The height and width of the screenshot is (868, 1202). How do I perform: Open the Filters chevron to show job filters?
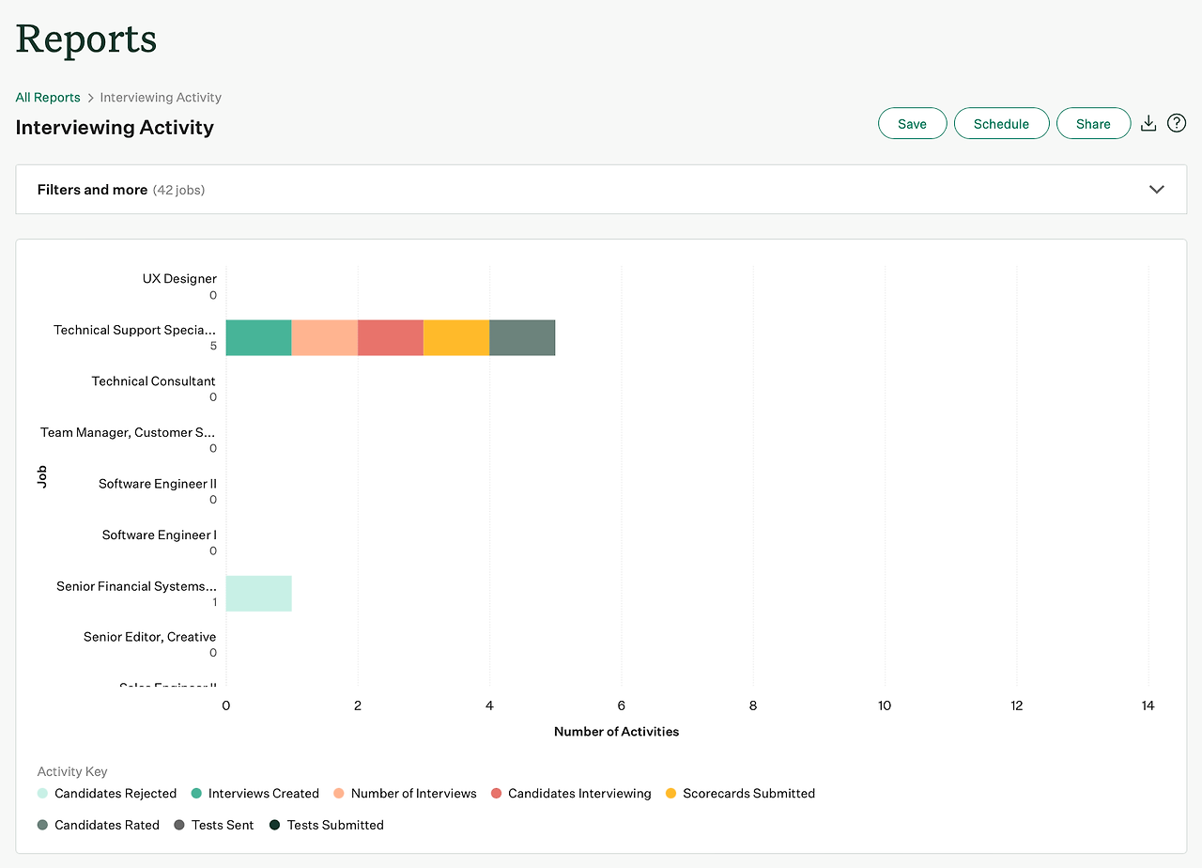[x=1157, y=189]
